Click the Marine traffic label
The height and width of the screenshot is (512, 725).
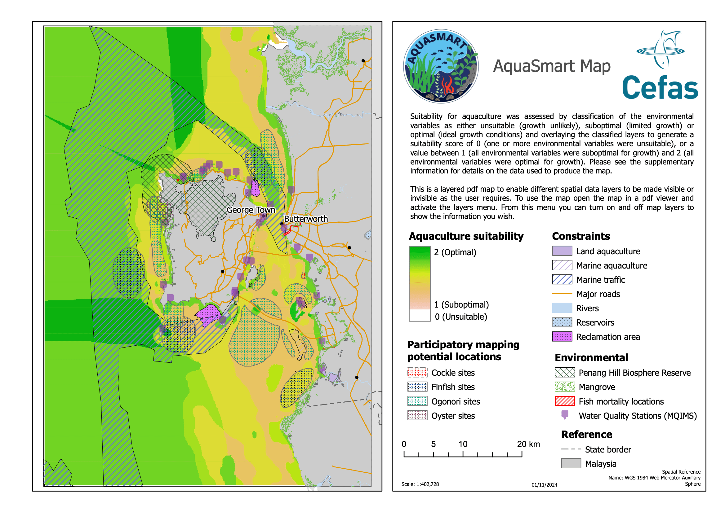601,280
